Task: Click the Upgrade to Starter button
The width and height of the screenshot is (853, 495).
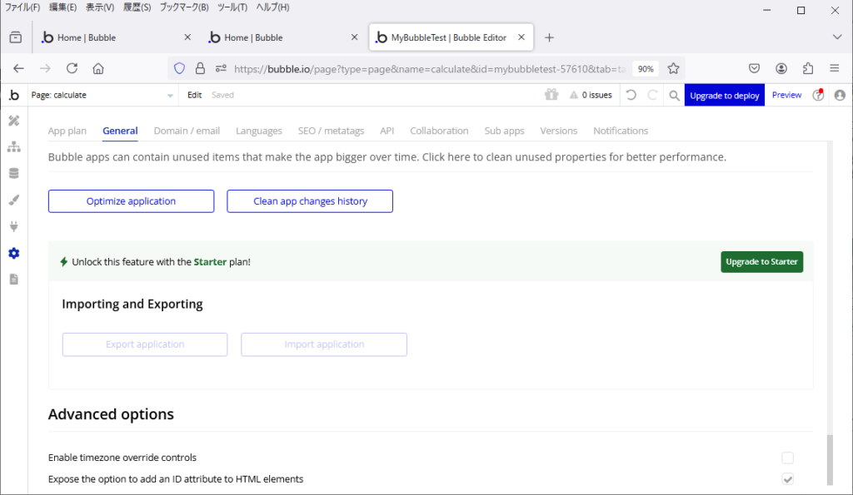Action: [761, 262]
